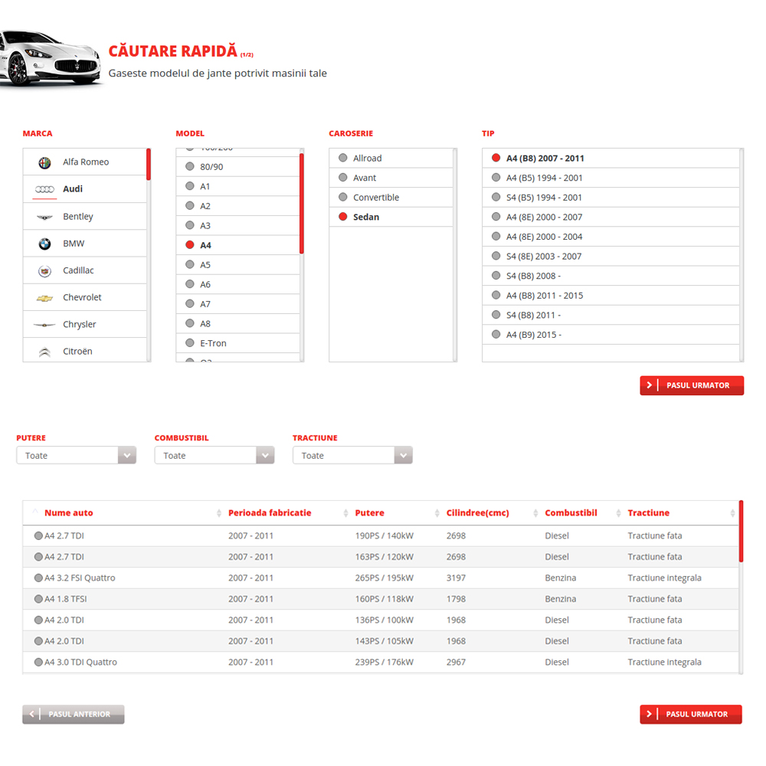Click the Model list scrollbar
This screenshot has height=766, width=766.
coord(301,204)
